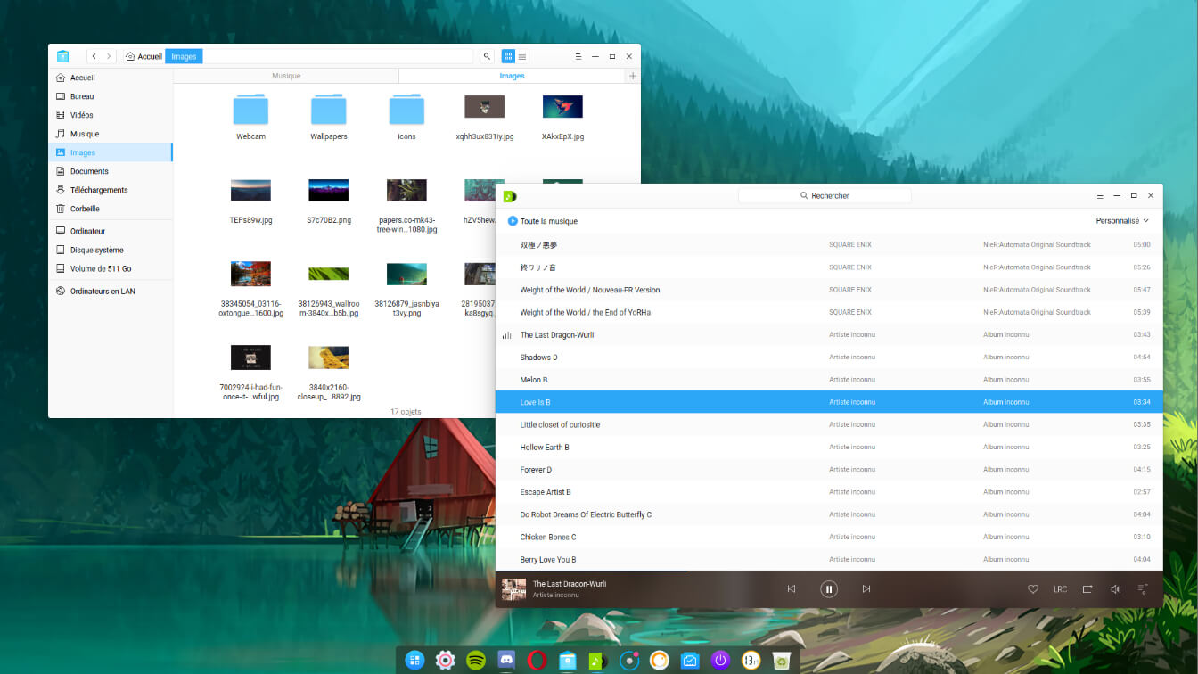
Task: Select song Forever D
Action: click(x=829, y=470)
